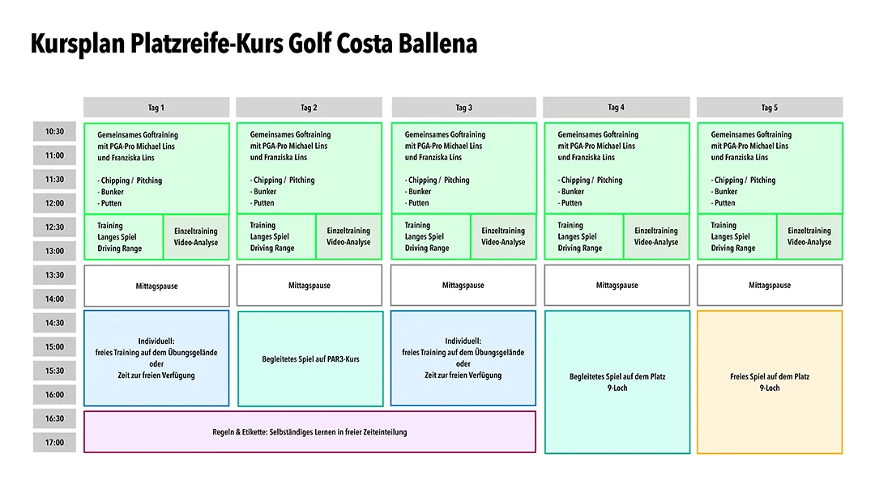
Task: Click the Kursplan Platzreife-Kurs title heading
Action: [x=254, y=43]
